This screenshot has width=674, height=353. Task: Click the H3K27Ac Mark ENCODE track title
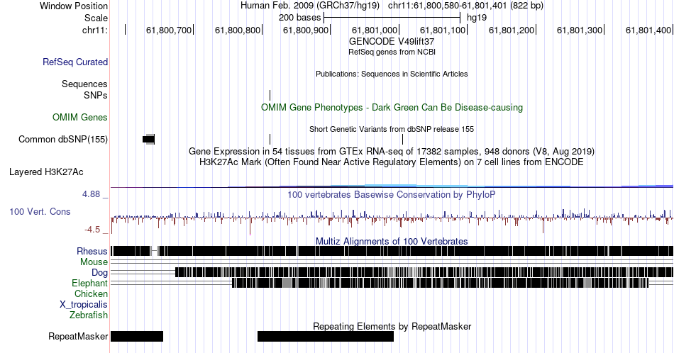coord(392,162)
